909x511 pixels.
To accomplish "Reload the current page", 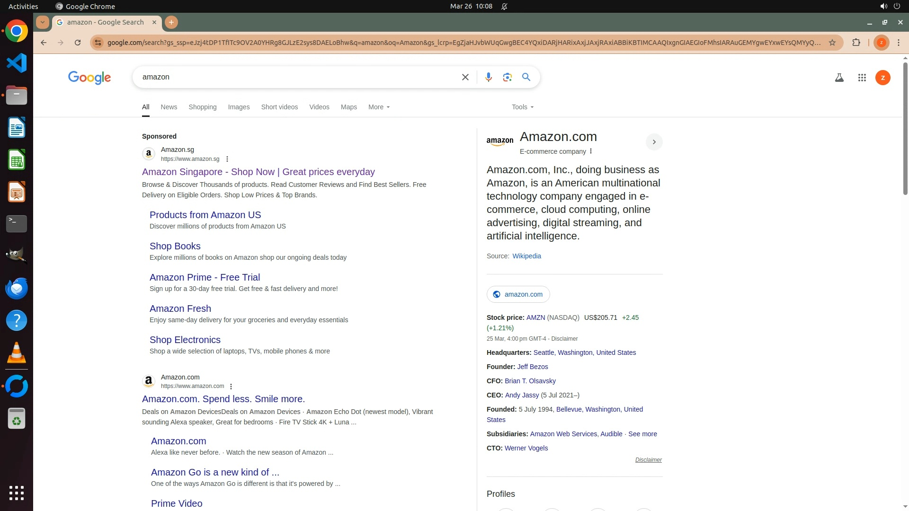I will [x=78, y=43].
